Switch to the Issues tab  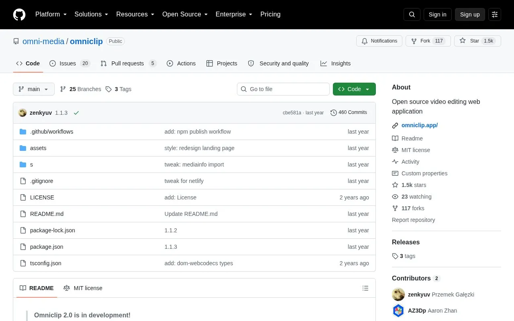coord(69,63)
